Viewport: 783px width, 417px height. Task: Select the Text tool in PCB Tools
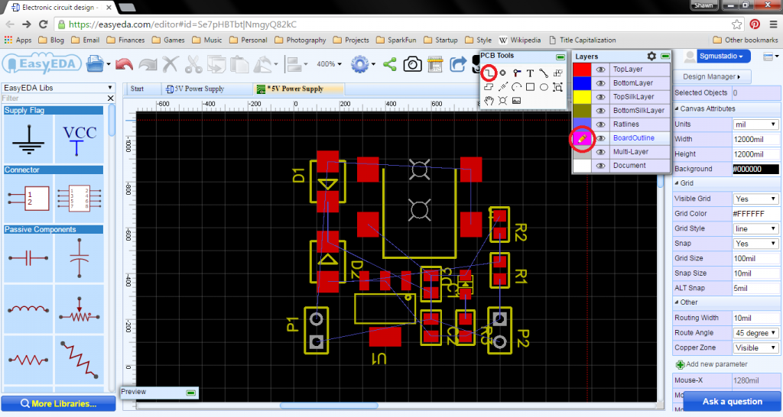530,73
